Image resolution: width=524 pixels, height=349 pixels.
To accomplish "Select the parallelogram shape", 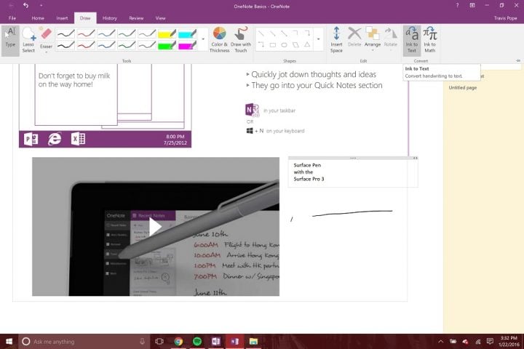I will point(295,45).
